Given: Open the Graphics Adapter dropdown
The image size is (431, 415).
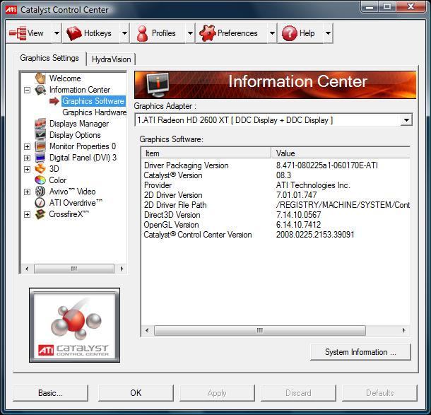Looking at the screenshot, I should (x=406, y=120).
